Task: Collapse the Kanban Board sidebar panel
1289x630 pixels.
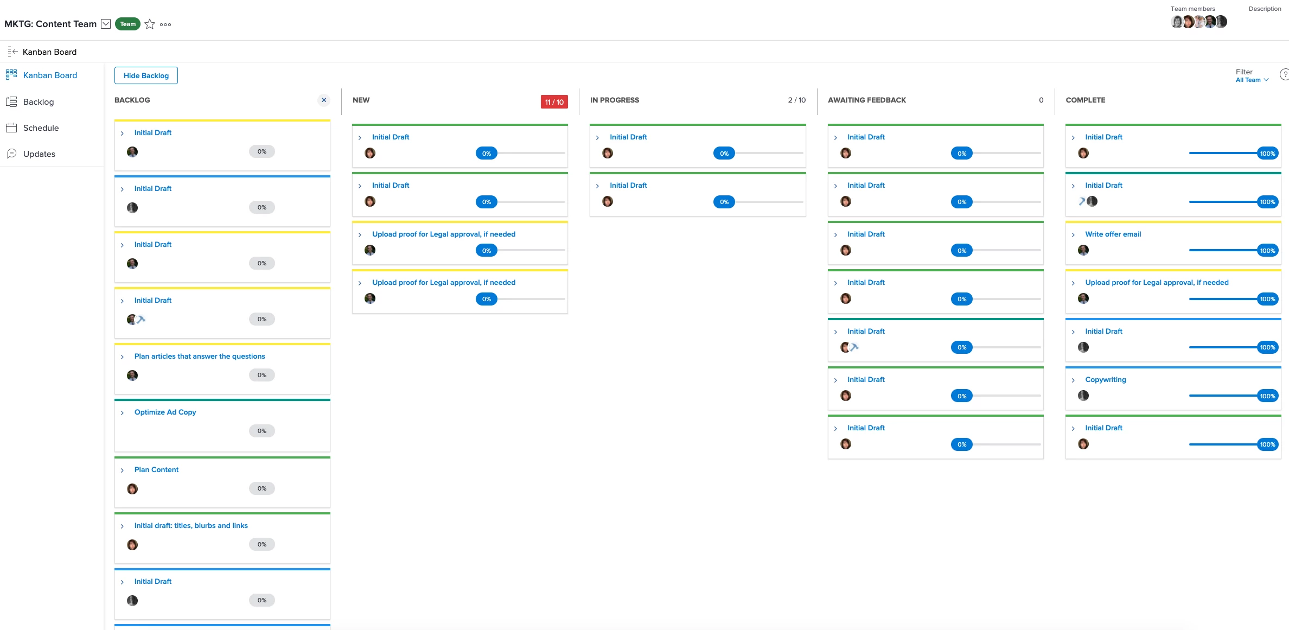Action: [12, 52]
